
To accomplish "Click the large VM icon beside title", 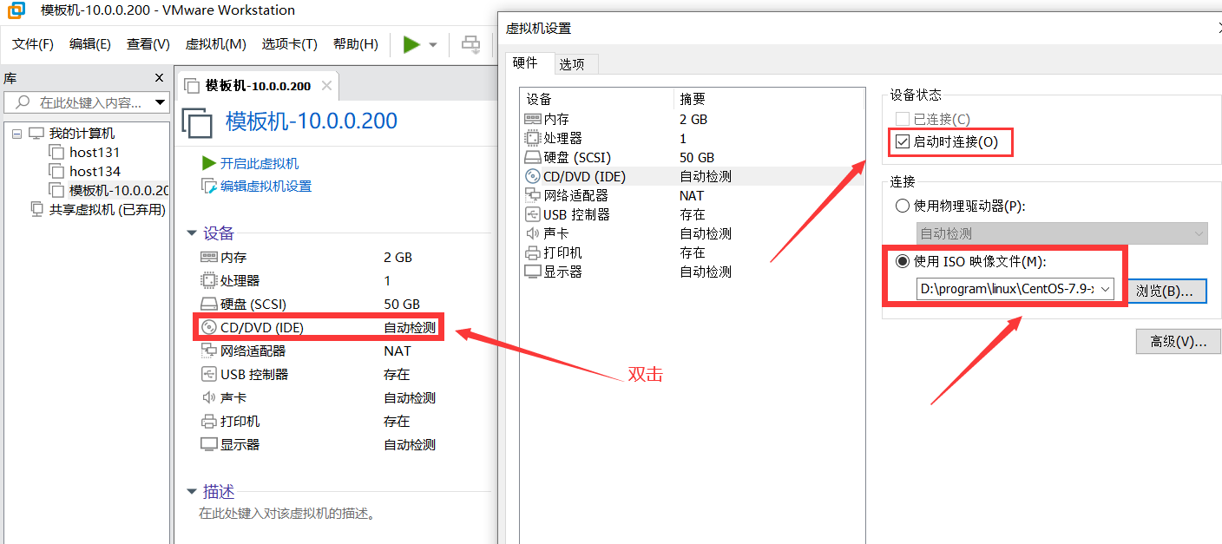I will coord(197,123).
